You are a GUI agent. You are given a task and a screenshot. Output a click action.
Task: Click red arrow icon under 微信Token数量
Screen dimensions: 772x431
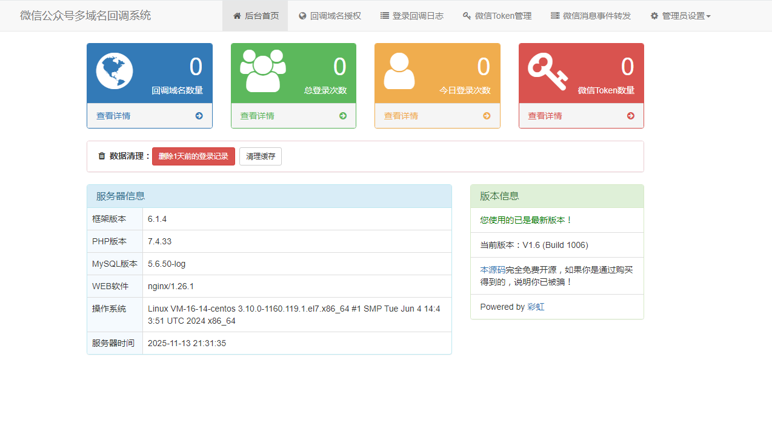click(x=631, y=116)
